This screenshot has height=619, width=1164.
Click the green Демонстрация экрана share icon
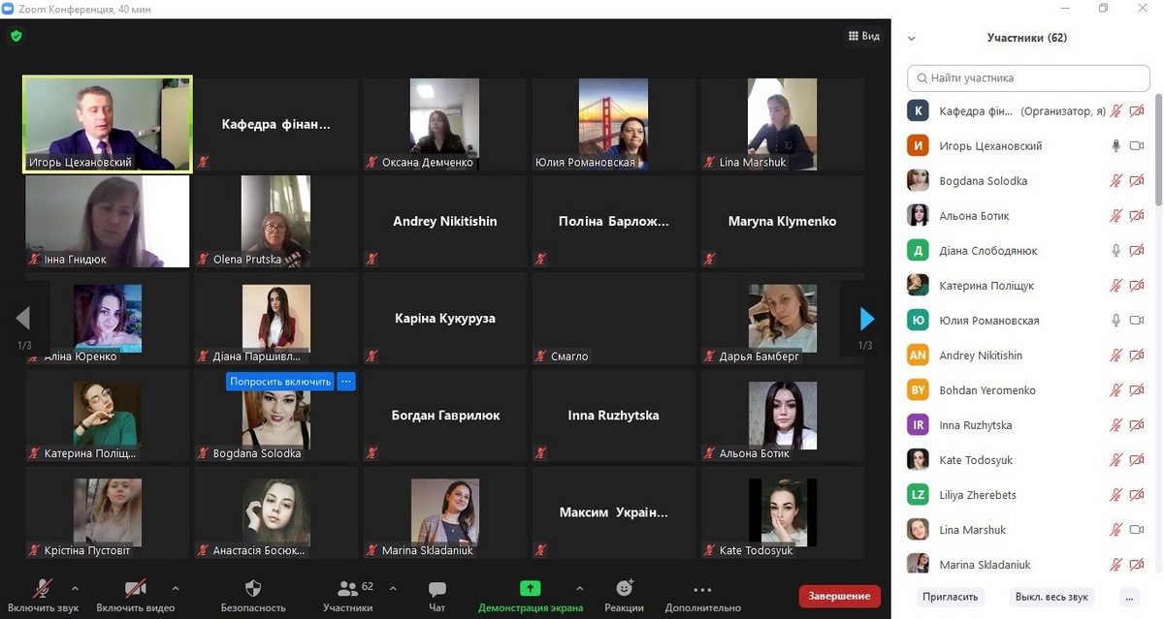tap(530, 588)
